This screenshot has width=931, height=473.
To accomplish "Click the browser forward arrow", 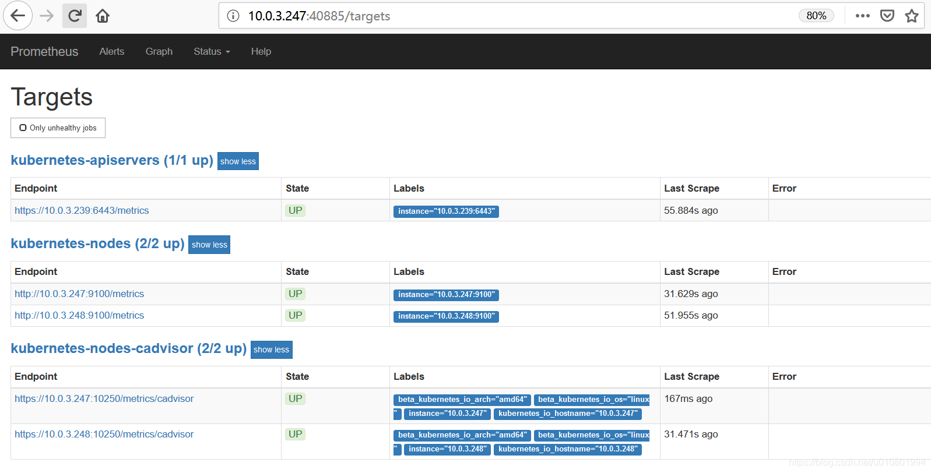I will 47,16.
